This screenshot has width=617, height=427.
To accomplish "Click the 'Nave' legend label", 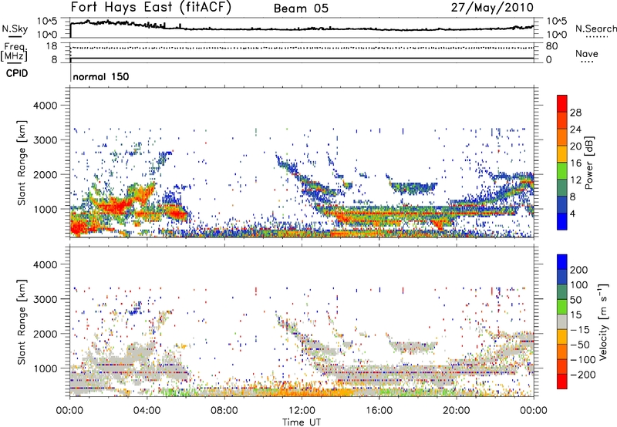I will click(587, 53).
